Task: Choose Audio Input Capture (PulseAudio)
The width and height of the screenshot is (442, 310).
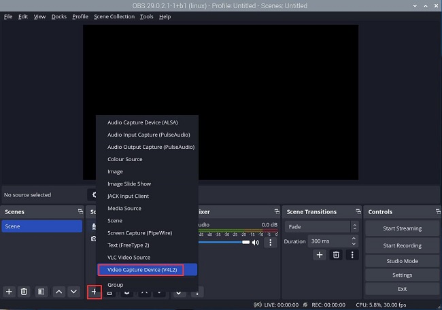Action: [x=147, y=135]
